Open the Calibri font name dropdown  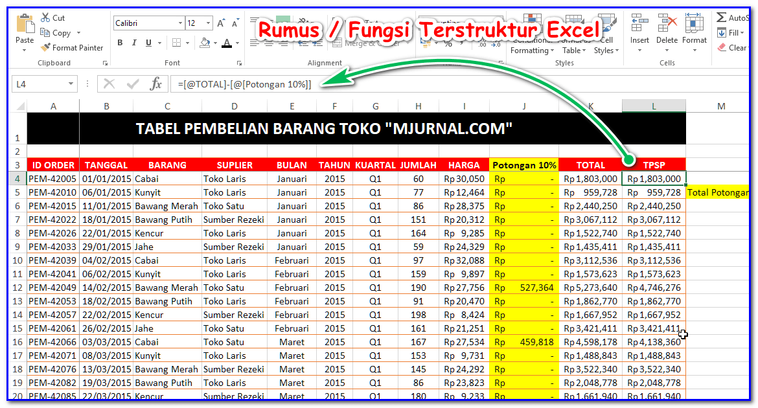pos(180,23)
